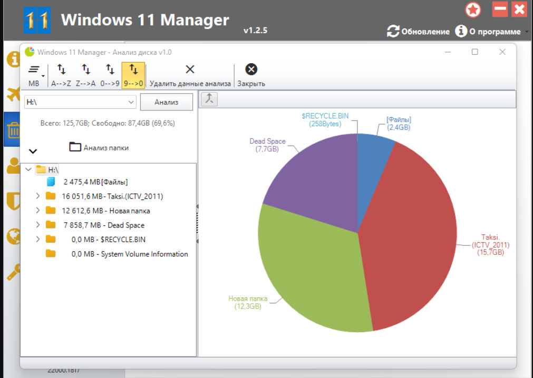Collapse the panel using the chevron arrow

(33, 151)
